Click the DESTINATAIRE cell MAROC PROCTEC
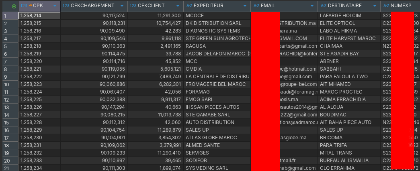420x171 pixels. tap(349, 92)
